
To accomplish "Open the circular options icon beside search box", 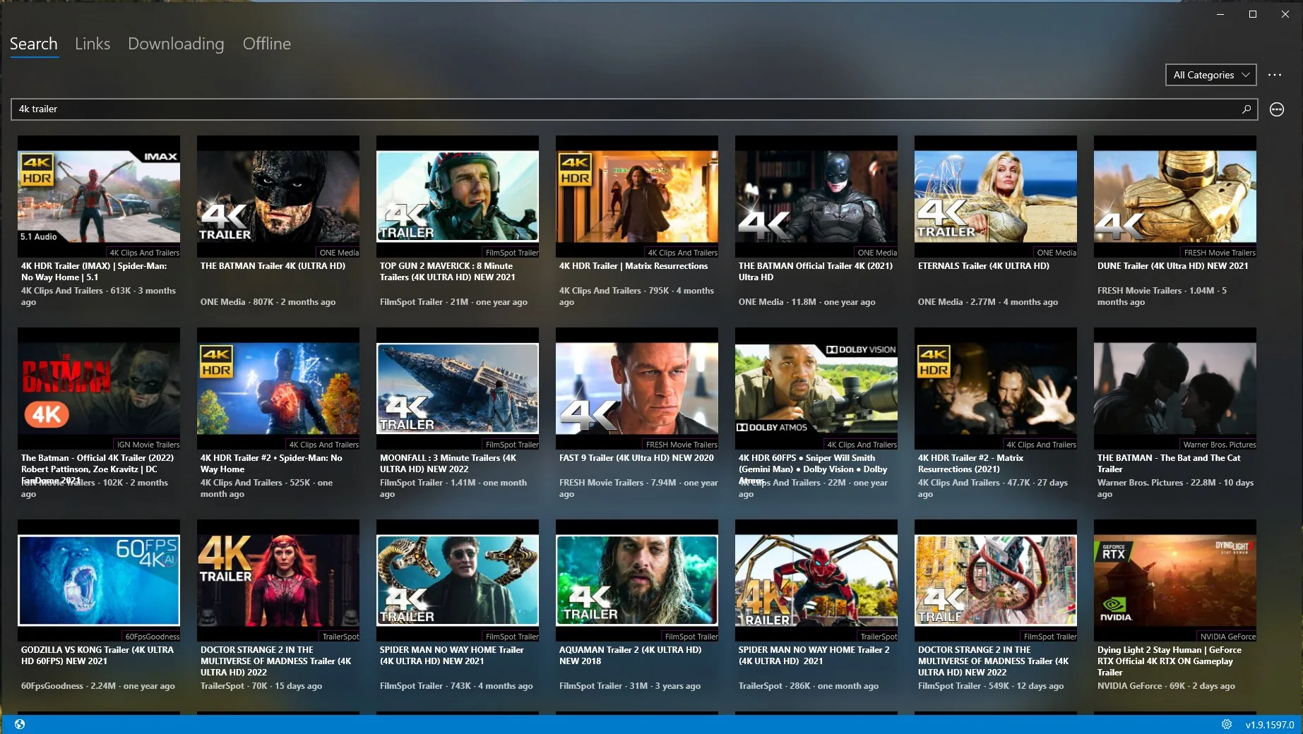I will point(1276,109).
